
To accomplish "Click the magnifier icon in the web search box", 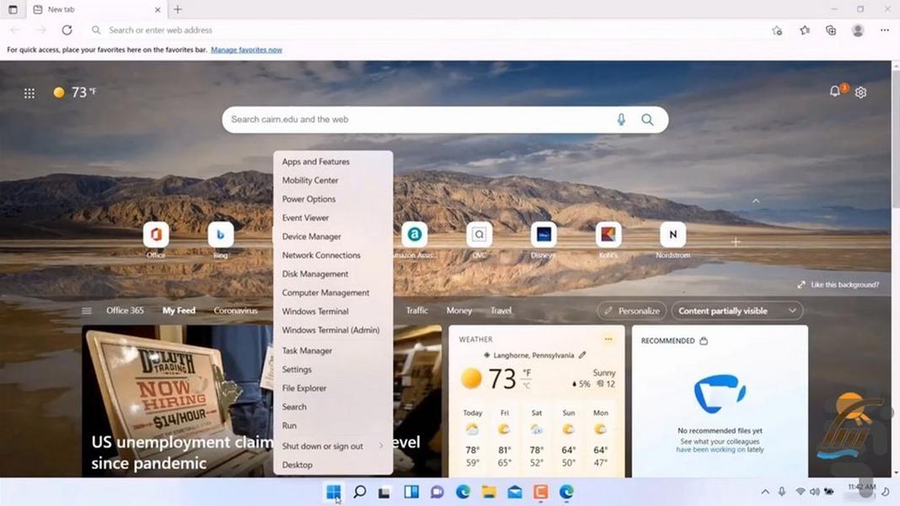I will 647,120.
